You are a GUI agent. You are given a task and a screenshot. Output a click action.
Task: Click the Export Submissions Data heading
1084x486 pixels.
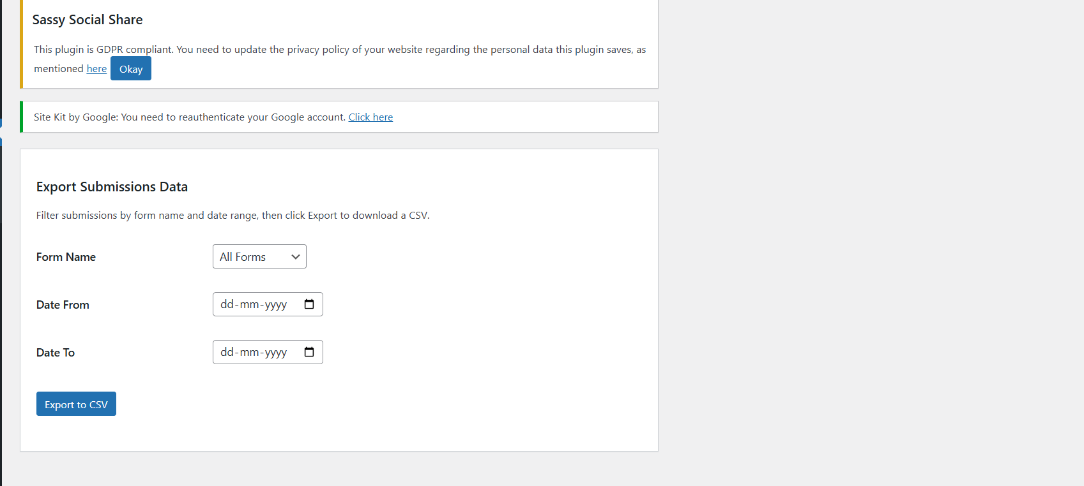(x=112, y=187)
